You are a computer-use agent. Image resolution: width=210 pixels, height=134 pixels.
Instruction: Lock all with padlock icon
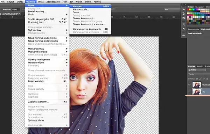(207, 79)
